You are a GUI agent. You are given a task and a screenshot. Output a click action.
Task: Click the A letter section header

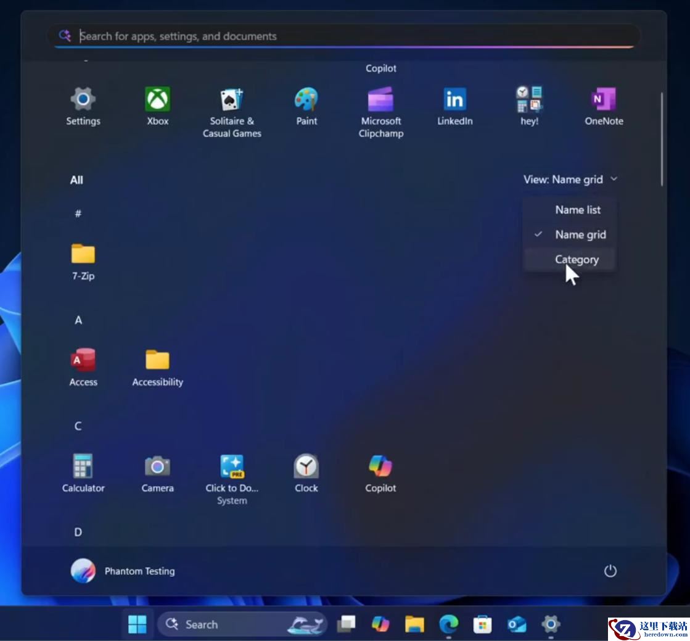click(78, 320)
